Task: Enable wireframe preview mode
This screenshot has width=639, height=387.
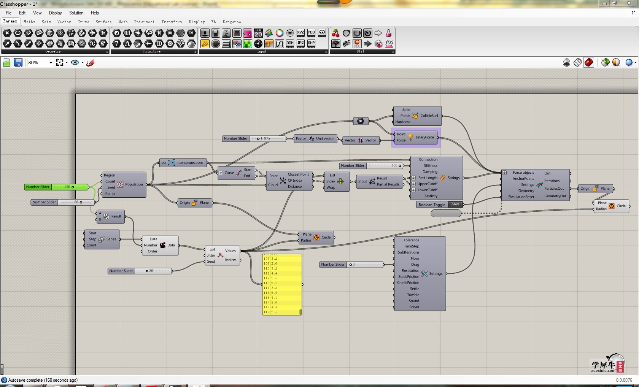Action: [578, 62]
